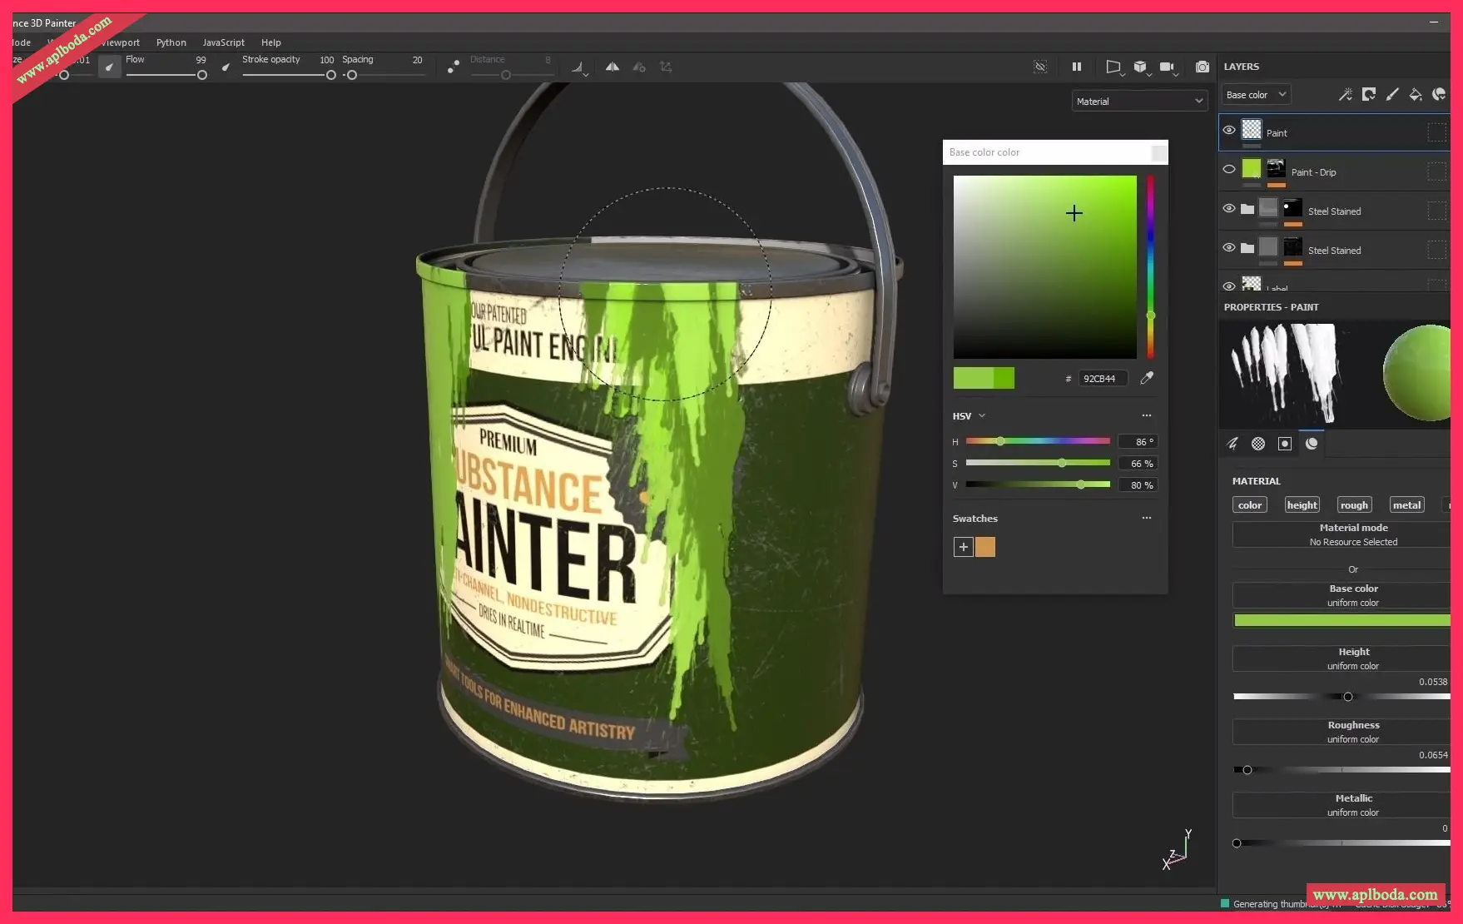Click the add effect magic wand icon
1463x924 pixels.
[1345, 95]
